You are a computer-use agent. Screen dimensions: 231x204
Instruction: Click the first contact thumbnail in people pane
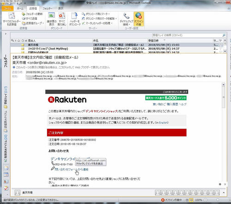tap(158, 192)
